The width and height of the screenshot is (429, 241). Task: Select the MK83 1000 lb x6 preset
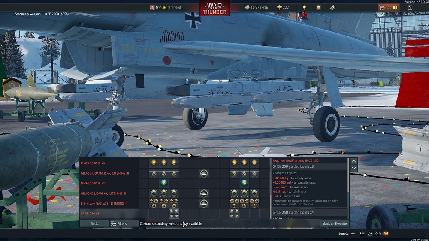[93, 163]
